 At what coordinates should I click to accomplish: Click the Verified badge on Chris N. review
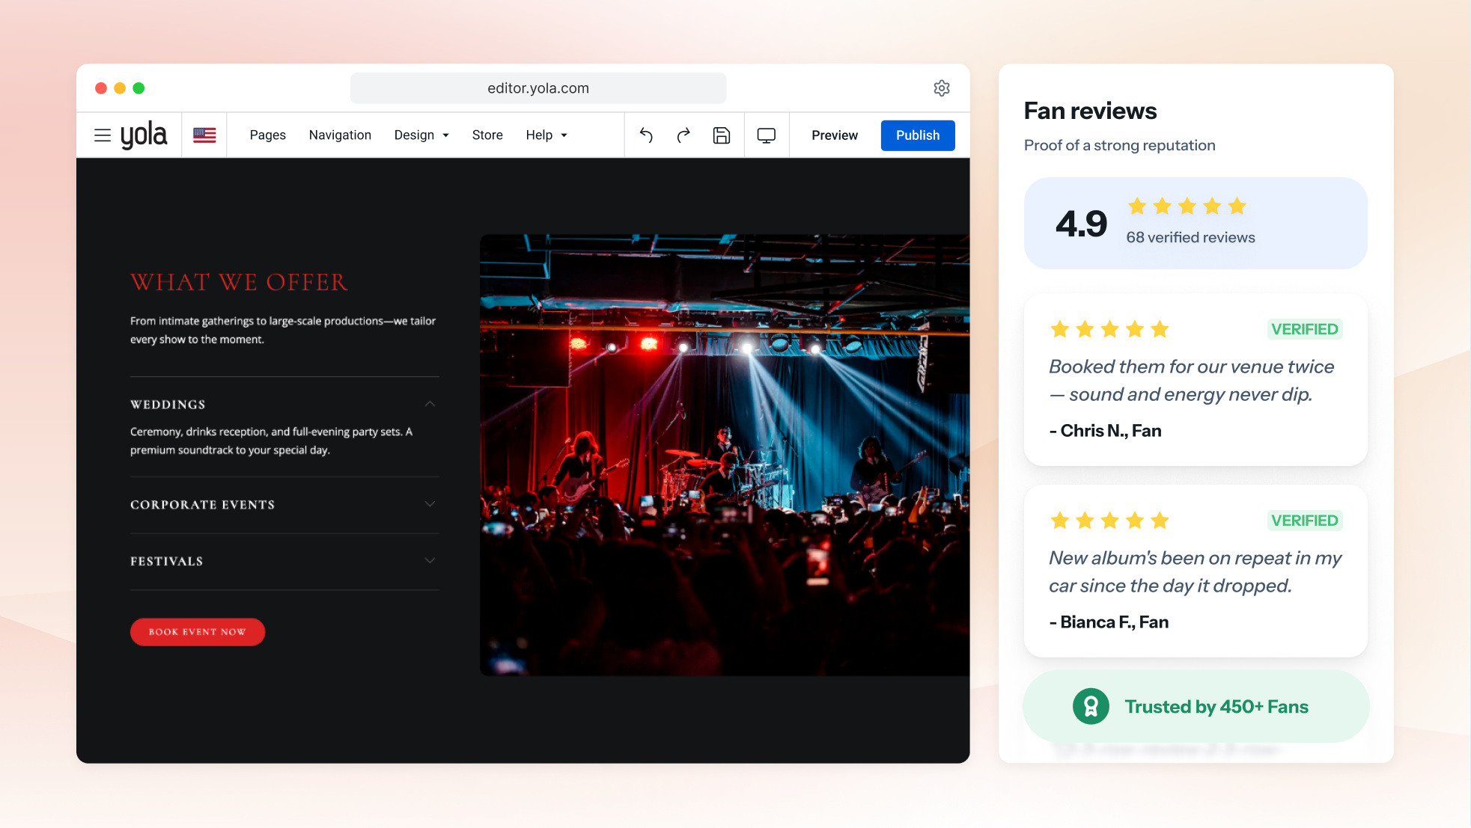(1305, 329)
